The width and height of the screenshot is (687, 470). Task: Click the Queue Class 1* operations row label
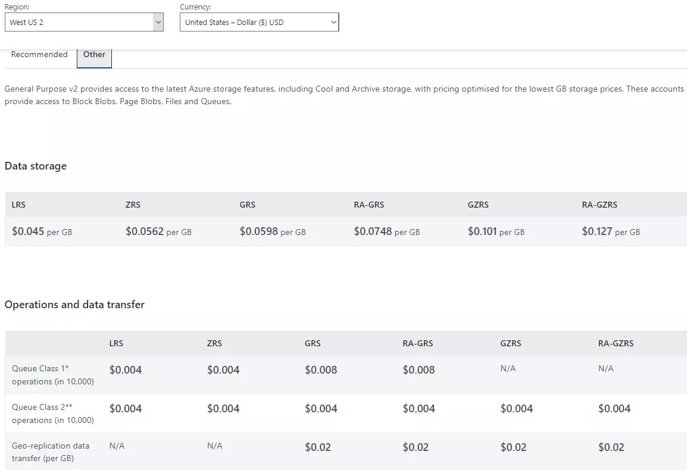point(52,375)
